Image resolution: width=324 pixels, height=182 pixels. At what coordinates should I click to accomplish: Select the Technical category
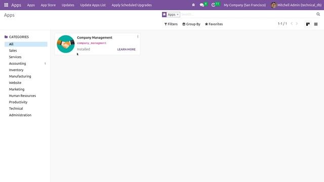26,109
